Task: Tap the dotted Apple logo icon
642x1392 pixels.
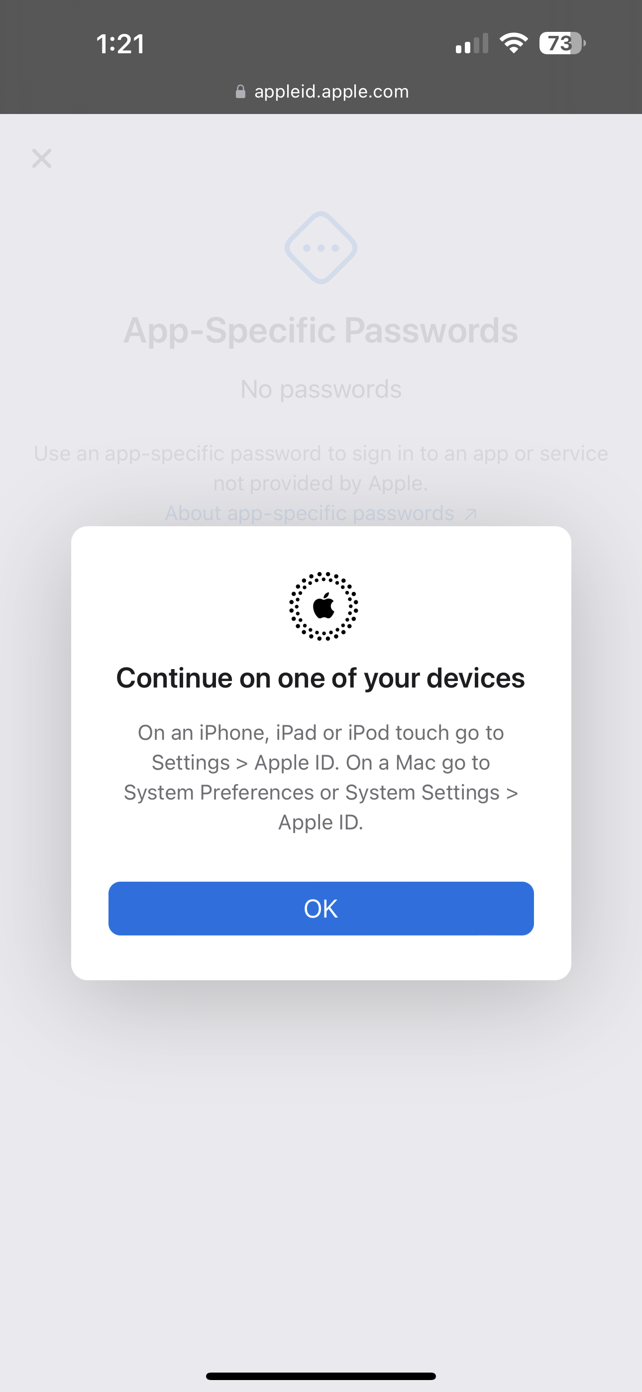Action: pos(323,606)
